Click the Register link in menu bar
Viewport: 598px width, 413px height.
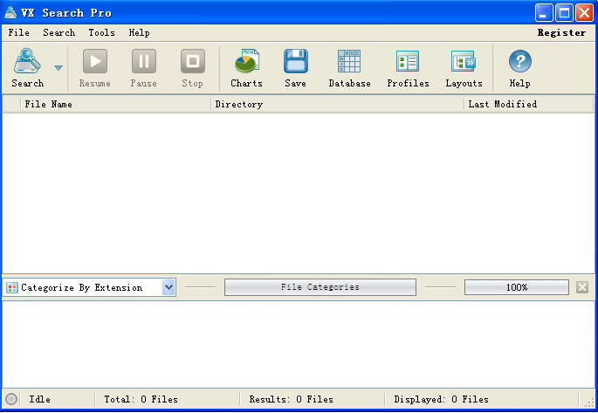click(x=561, y=33)
